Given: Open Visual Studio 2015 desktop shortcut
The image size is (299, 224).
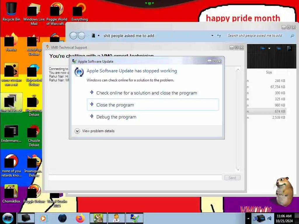Looking at the screenshot, I should (x=57, y=200).
